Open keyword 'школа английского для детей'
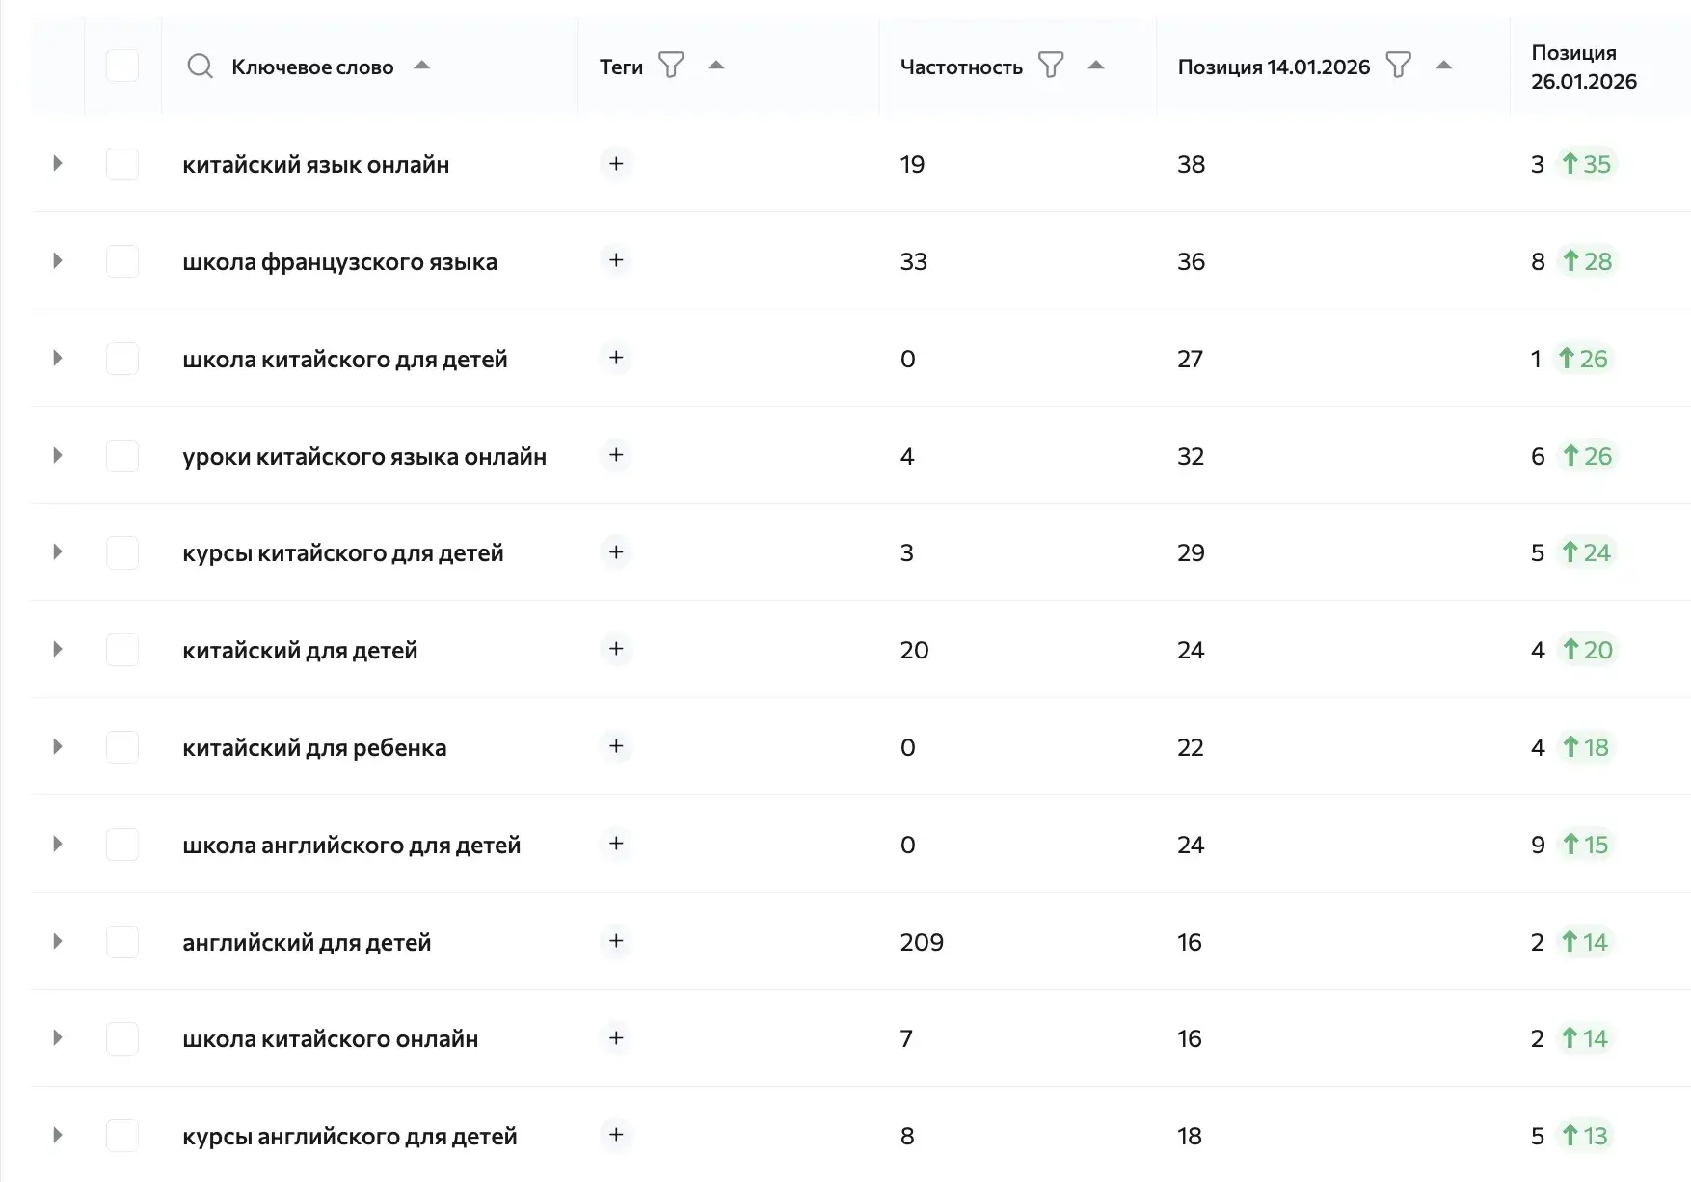Screen dimensions: 1691x1182 (352, 845)
